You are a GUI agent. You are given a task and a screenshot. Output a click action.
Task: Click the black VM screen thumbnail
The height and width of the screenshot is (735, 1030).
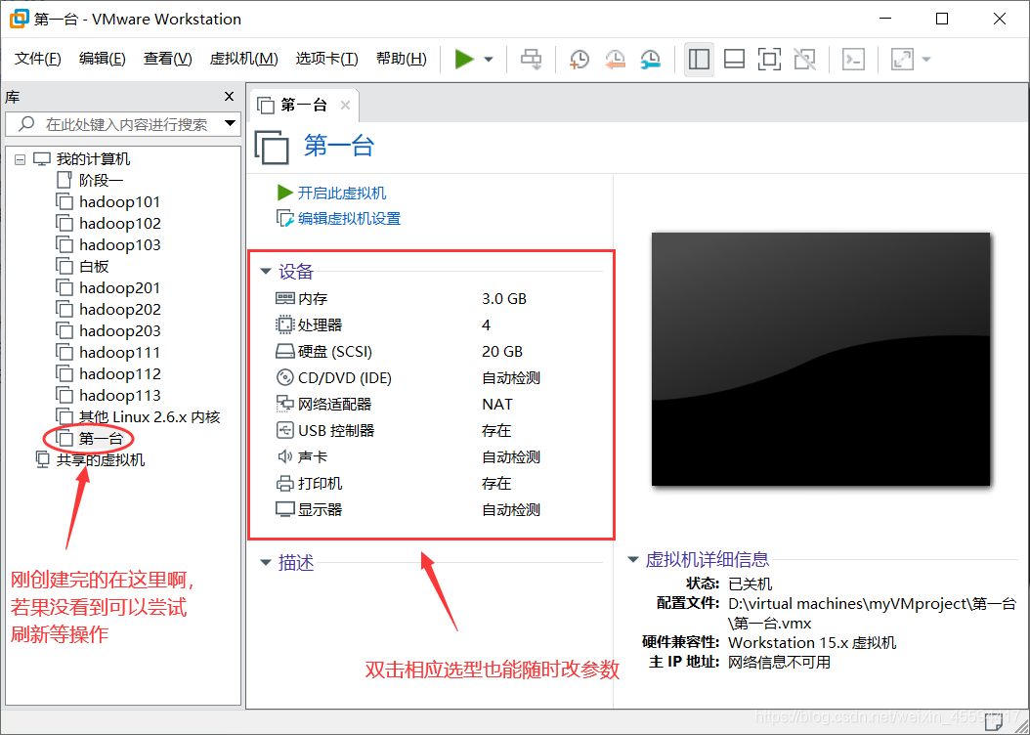point(821,359)
